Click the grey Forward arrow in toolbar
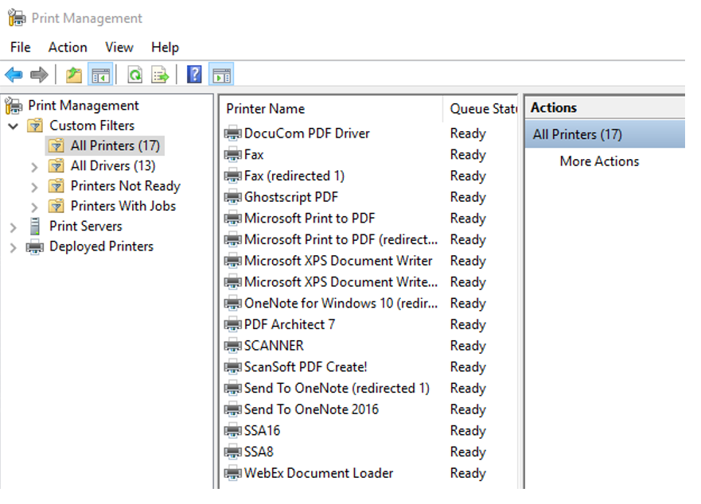The height and width of the screenshot is (504, 701). coord(39,75)
